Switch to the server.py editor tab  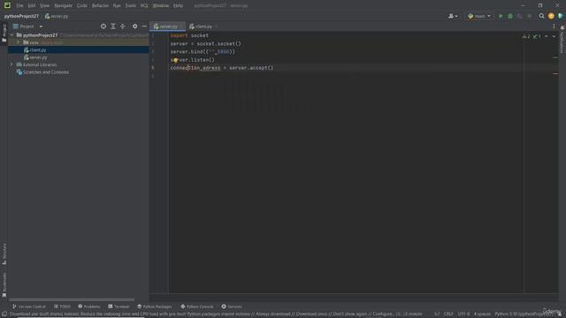click(166, 26)
